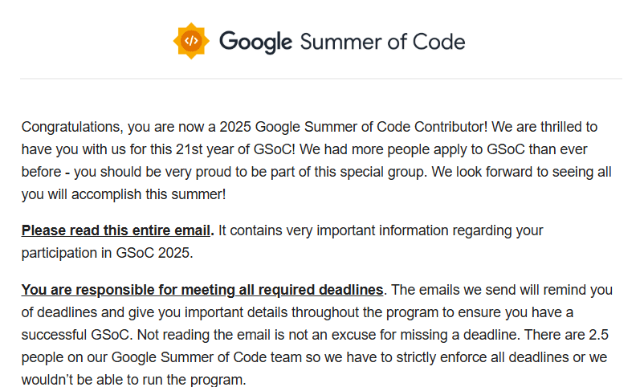Viewport: 640px width, 387px height.
Task: Click the Google Summer of Code sun logo
Action: tap(191, 41)
